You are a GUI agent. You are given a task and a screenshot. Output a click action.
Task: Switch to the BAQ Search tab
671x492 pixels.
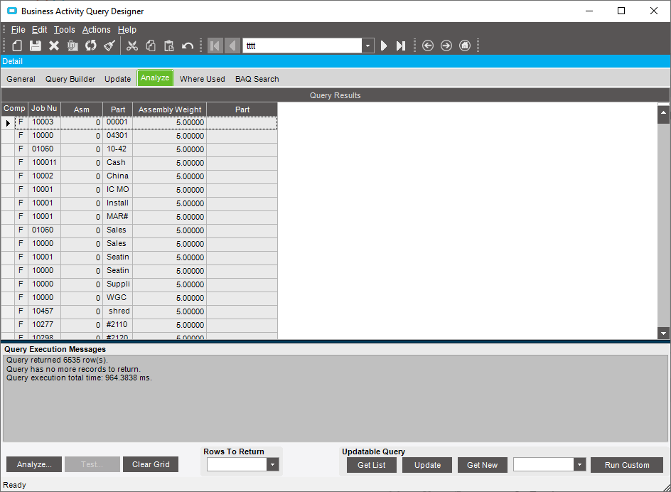[257, 79]
